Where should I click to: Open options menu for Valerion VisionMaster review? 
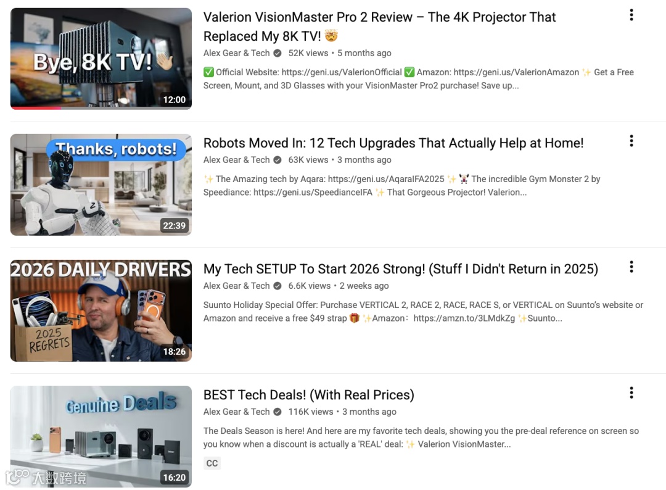pyautogui.click(x=631, y=15)
